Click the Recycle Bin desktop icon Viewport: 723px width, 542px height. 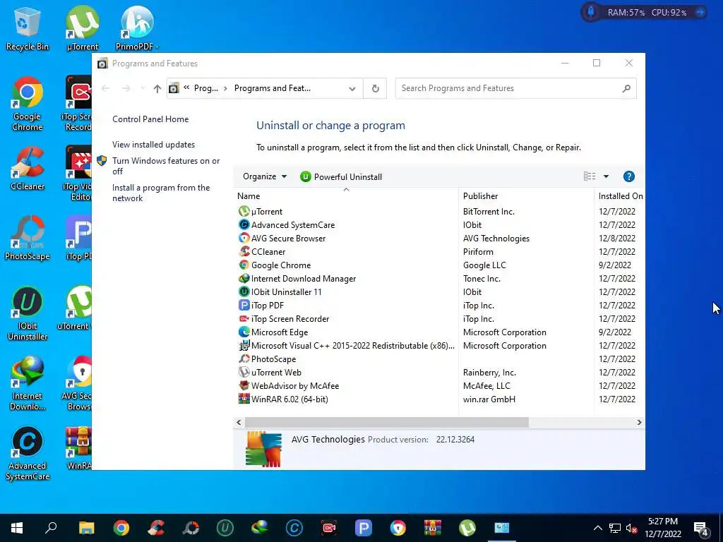(x=27, y=28)
